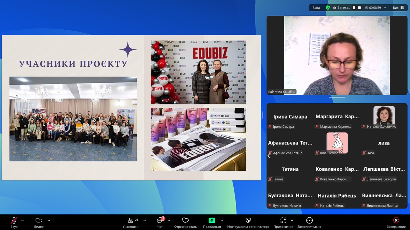The width and height of the screenshot is (410, 230).
Task: Open Инструменты организатора host tools
Action: [x=248, y=223]
